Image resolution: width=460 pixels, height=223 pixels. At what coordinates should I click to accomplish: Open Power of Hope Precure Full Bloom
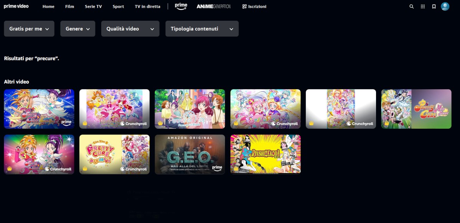[190, 109]
